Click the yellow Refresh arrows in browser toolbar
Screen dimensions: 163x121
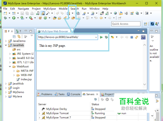point(137,37)
